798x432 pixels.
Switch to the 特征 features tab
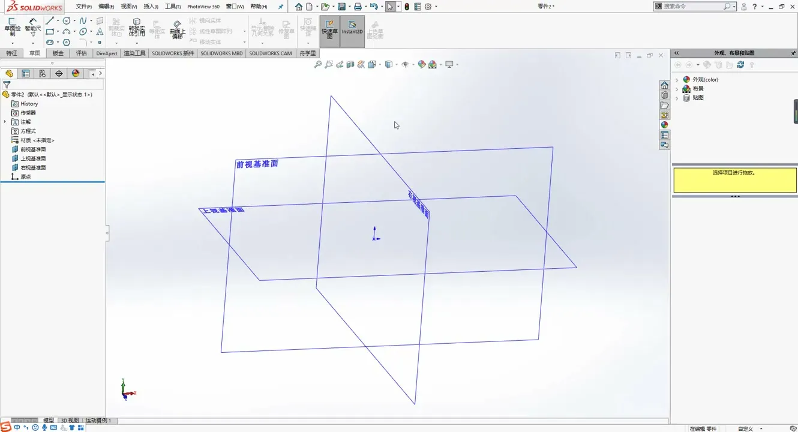click(x=11, y=53)
